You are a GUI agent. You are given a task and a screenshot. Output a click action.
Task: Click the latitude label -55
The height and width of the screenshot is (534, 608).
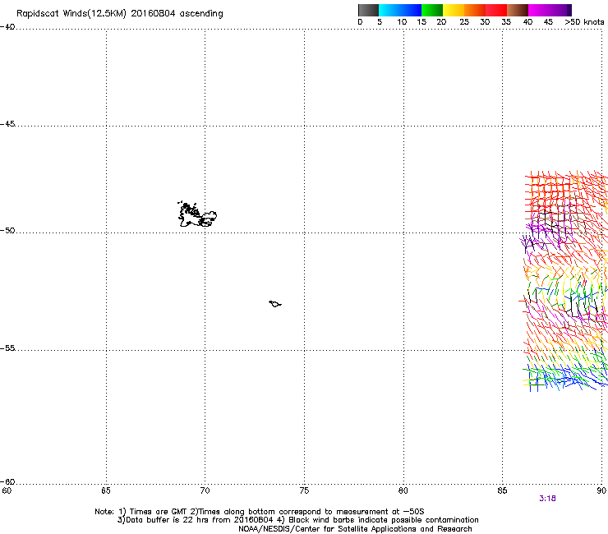point(7,348)
